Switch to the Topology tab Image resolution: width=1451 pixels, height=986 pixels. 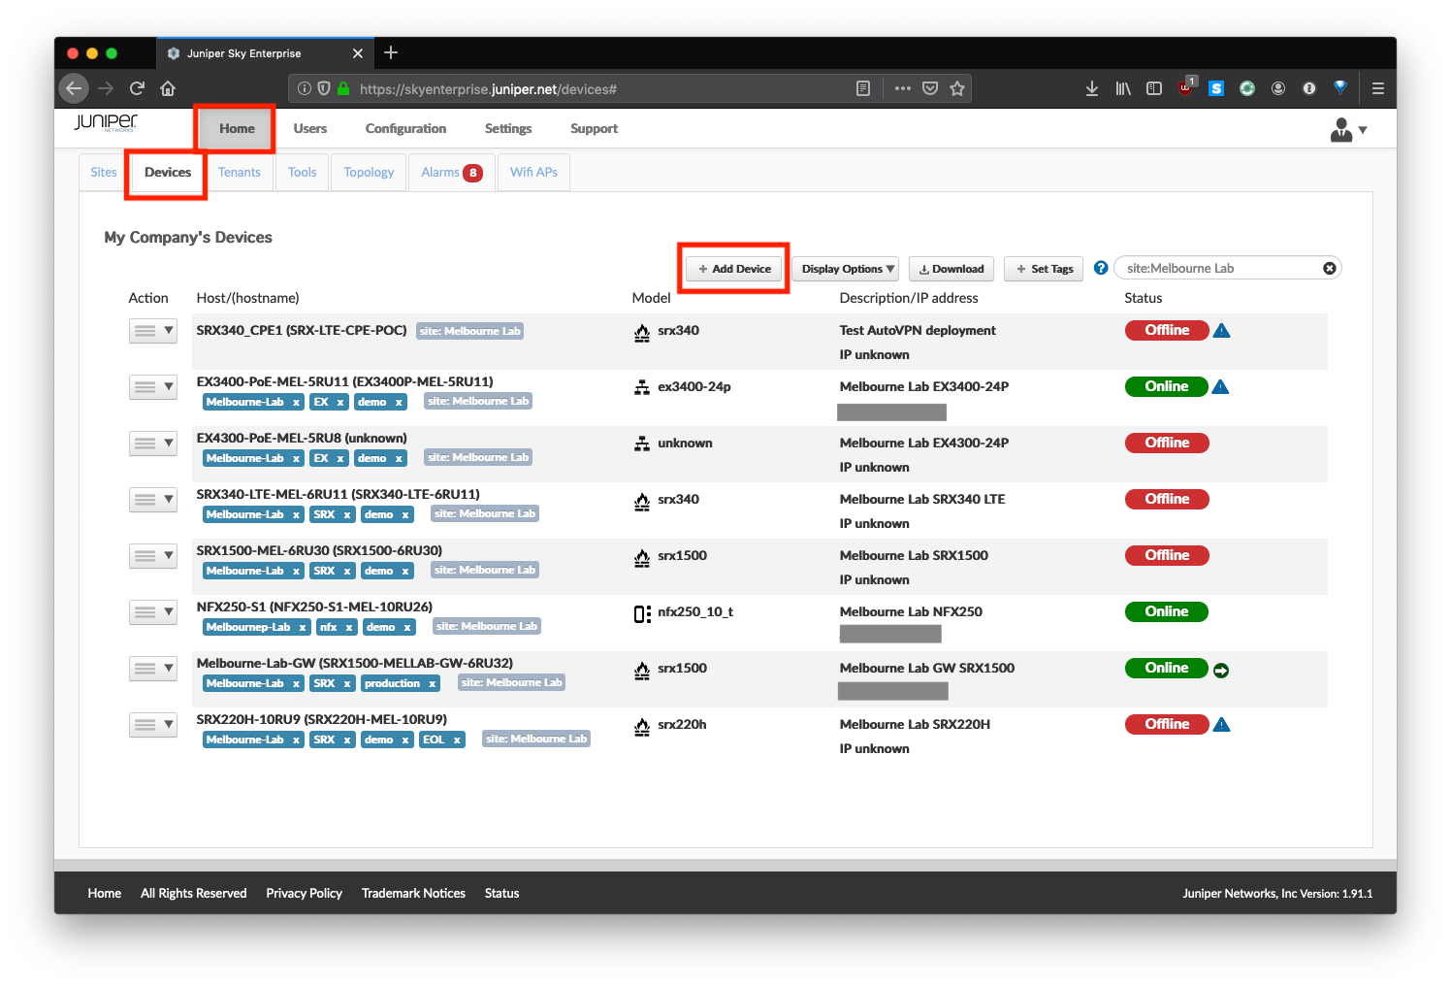369,172
